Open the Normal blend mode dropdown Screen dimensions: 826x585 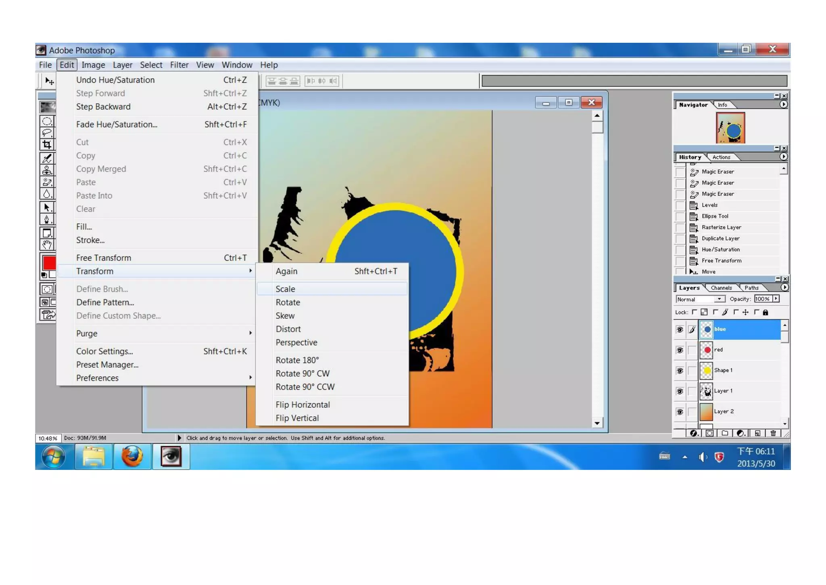point(719,299)
